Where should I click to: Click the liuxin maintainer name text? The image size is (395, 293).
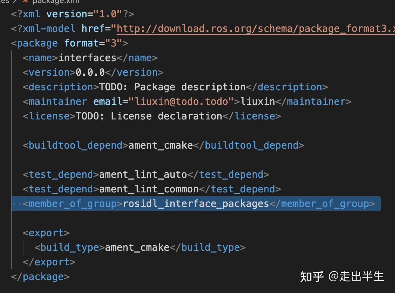click(258, 102)
